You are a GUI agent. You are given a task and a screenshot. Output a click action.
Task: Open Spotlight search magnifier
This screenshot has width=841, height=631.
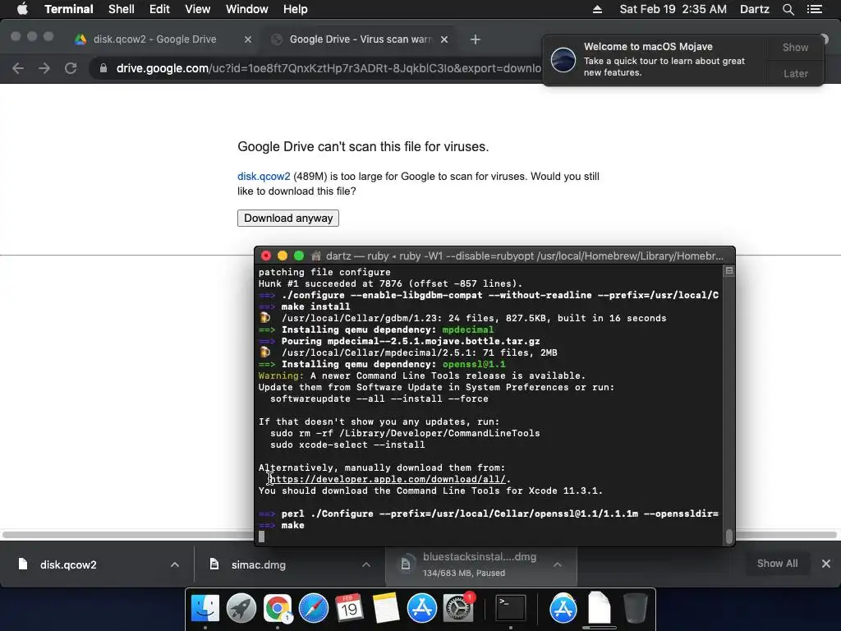[788, 9]
